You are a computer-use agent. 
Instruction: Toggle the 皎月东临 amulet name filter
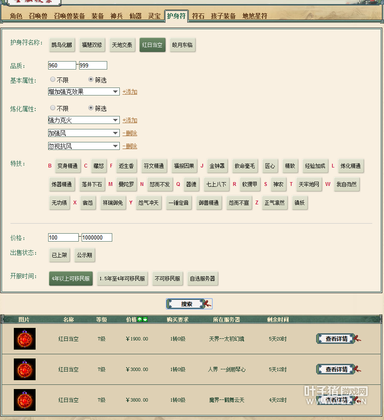(x=183, y=45)
